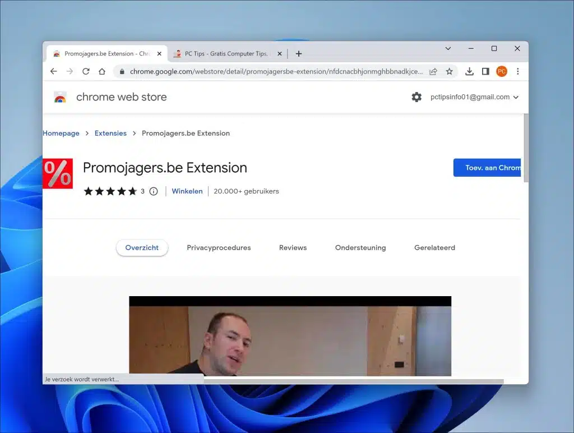Open the Privacyprocedures tab
This screenshot has width=574, height=433.
coord(219,248)
